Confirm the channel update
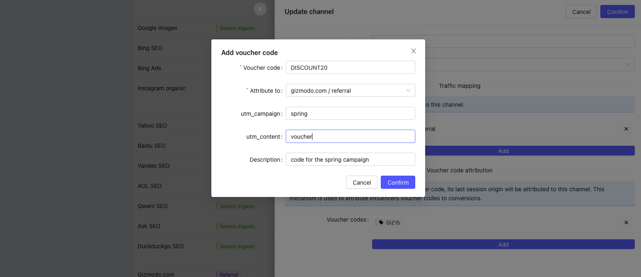 [x=617, y=11]
